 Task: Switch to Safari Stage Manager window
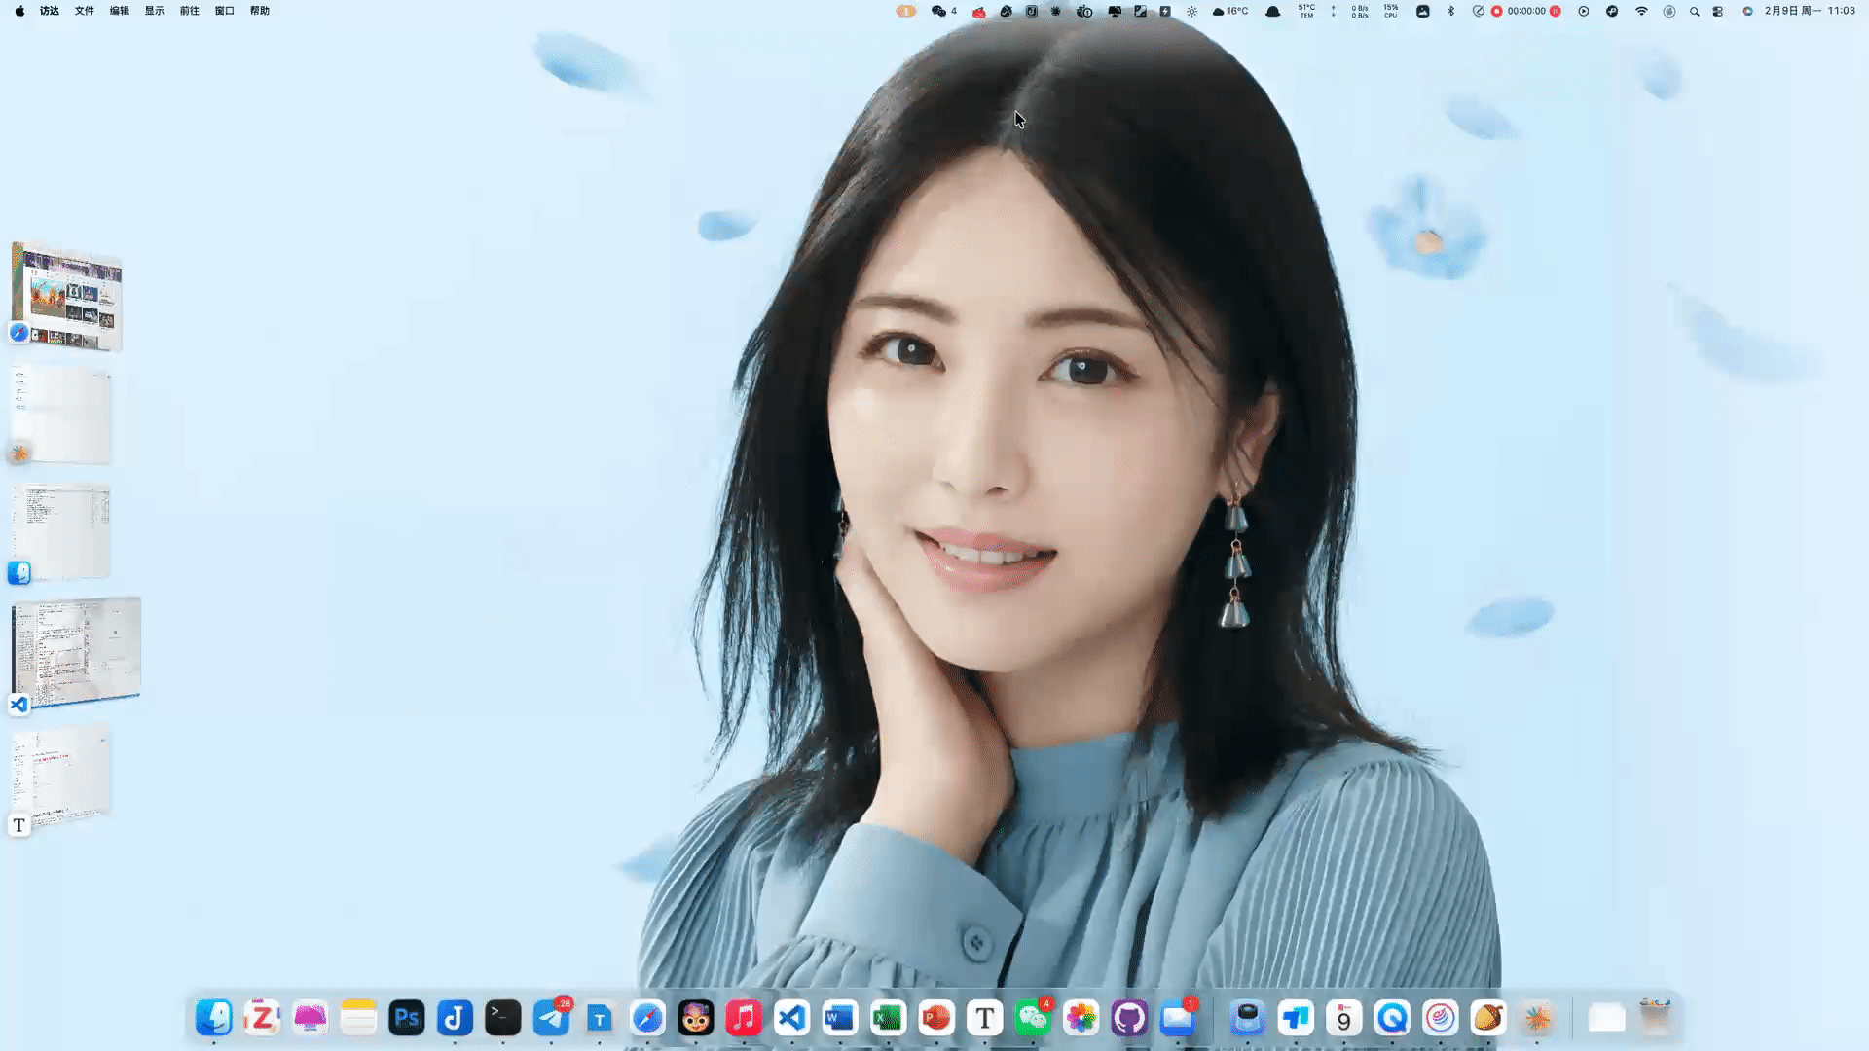pos(68,297)
